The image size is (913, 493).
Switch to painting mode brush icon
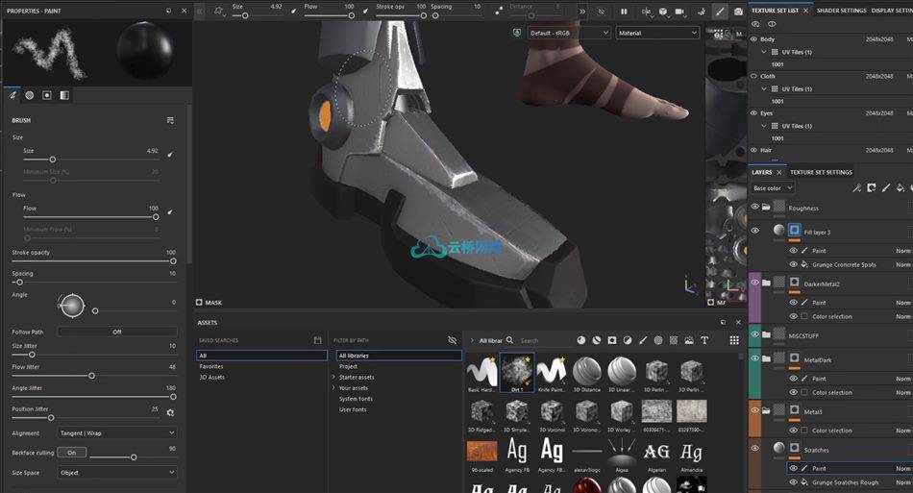[x=720, y=12]
